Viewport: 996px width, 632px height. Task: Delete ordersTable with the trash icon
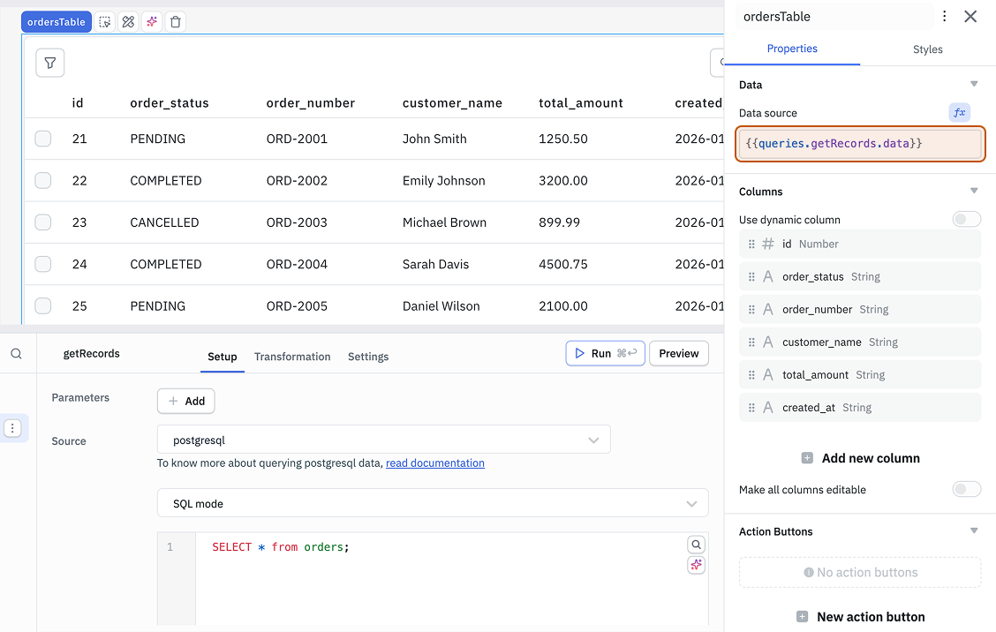click(x=176, y=22)
